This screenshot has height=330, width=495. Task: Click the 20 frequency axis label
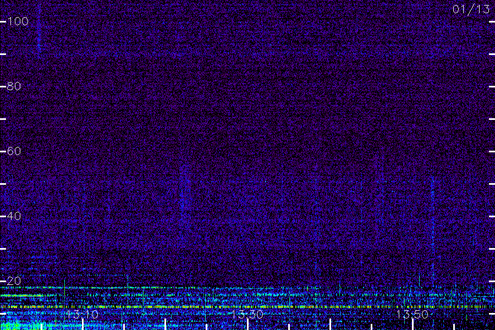[x=14, y=280]
